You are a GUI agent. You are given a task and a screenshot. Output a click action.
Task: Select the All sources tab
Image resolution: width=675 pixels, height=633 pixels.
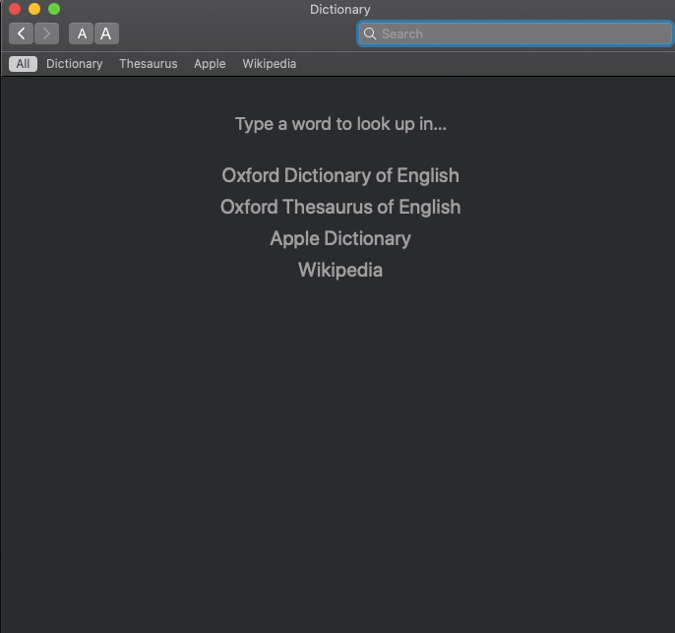(23, 64)
